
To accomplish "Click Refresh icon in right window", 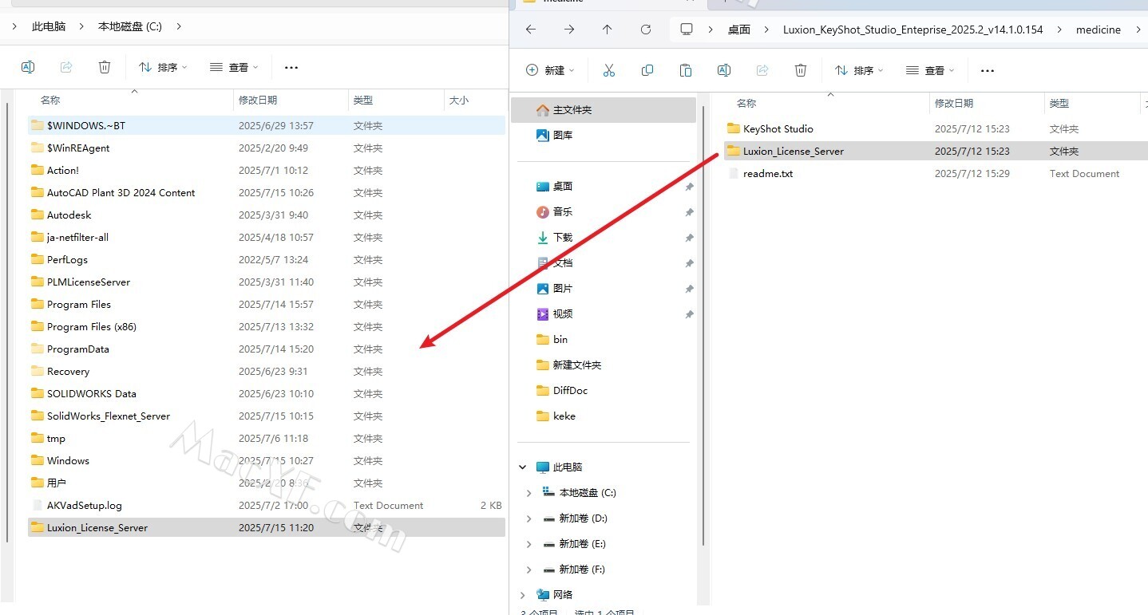I will (x=646, y=30).
